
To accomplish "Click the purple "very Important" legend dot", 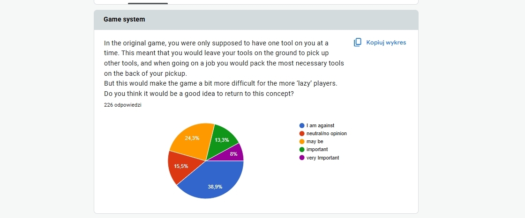I will point(302,158).
